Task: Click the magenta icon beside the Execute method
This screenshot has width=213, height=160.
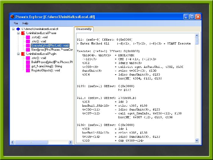Action: 28,46
